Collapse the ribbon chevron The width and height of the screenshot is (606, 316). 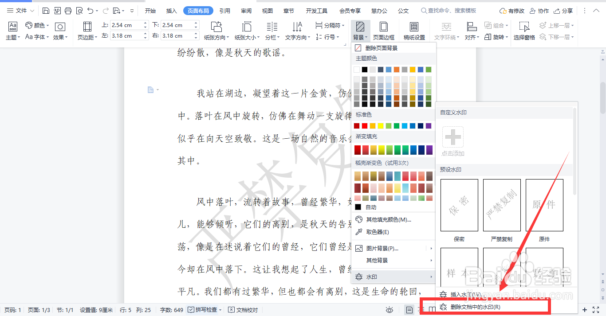click(597, 11)
